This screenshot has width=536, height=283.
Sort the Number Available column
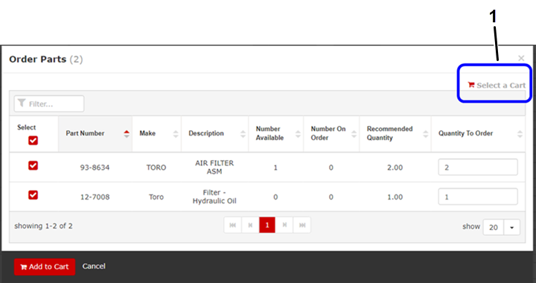298,134
